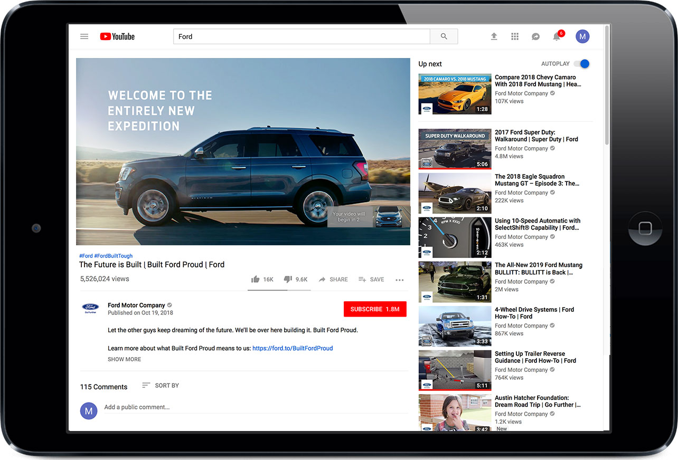The image size is (678, 460).
Task: Subscribe to Ford Motor Company
Action: coord(375,309)
